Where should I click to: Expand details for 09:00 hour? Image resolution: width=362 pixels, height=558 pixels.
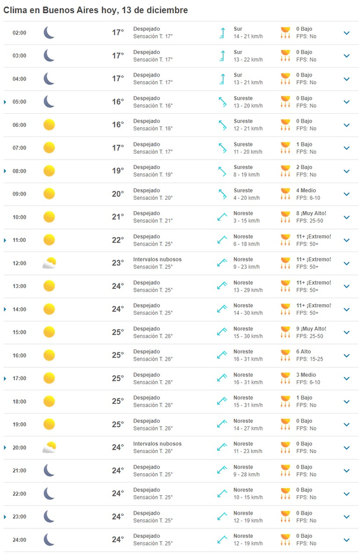coord(347,194)
